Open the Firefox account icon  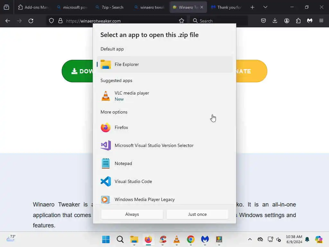[x=287, y=21]
